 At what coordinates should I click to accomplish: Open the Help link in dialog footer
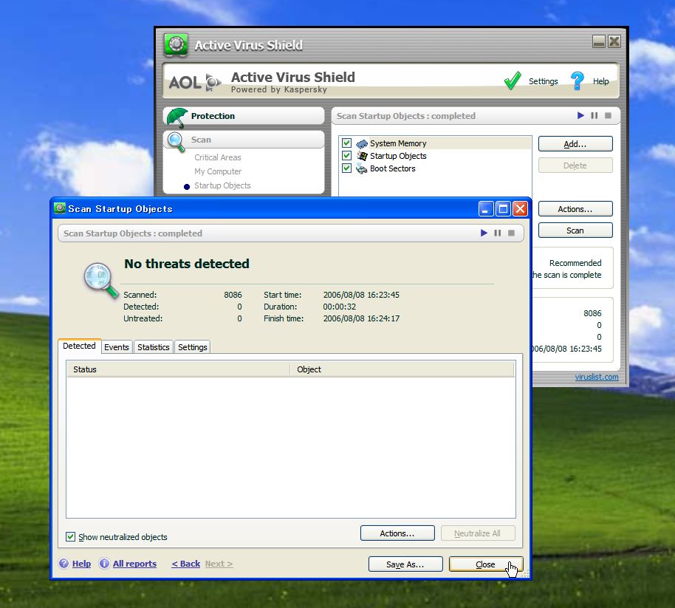point(81,563)
